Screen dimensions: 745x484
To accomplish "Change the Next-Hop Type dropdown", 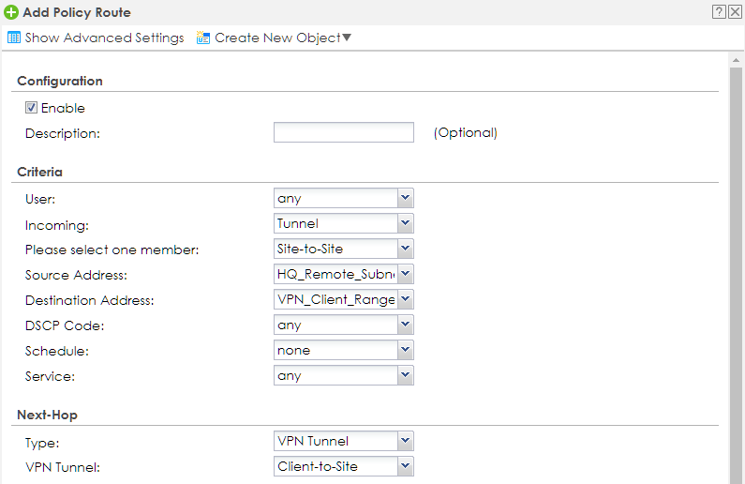I will click(x=343, y=441).
